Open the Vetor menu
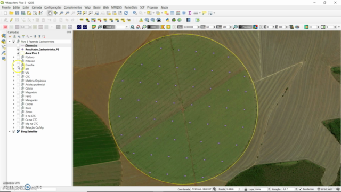The width and height of the screenshot is (341, 192). (87, 7)
